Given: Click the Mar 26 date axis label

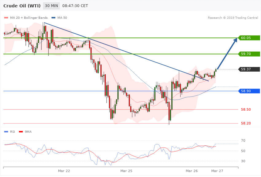Looking at the screenshot, I should (x=192, y=171).
